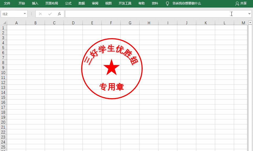Viewport: 253px width, 151px height.
Task: Switch to the 开发工具 ribbon tab
Action: (125, 3)
